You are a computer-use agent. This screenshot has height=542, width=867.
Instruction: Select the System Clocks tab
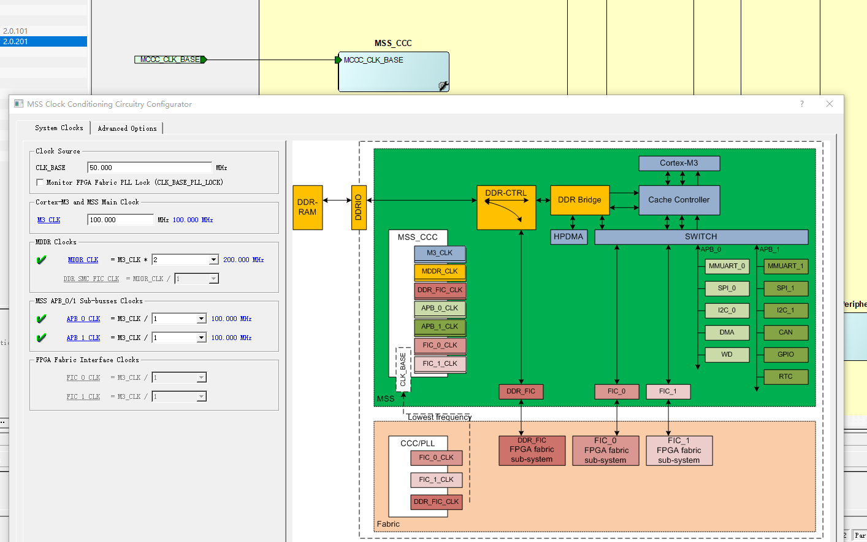[59, 128]
